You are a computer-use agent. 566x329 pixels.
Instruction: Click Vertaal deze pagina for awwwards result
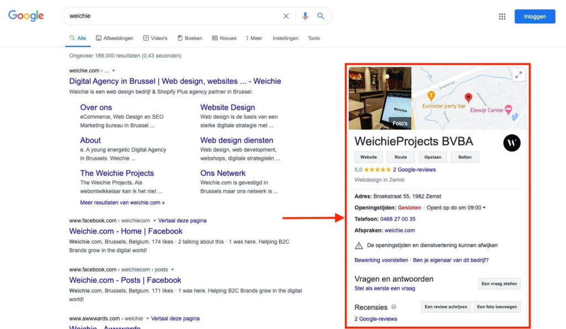(x=175, y=318)
